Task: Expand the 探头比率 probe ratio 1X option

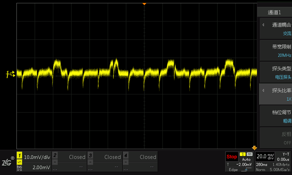Action: [276, 94]
